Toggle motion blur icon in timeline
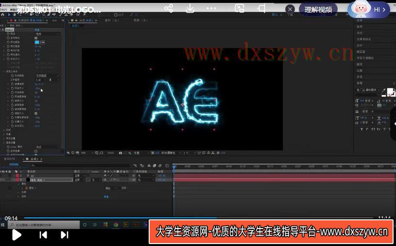This screenshot has width=396, height=246. click(x=160, y=165)
